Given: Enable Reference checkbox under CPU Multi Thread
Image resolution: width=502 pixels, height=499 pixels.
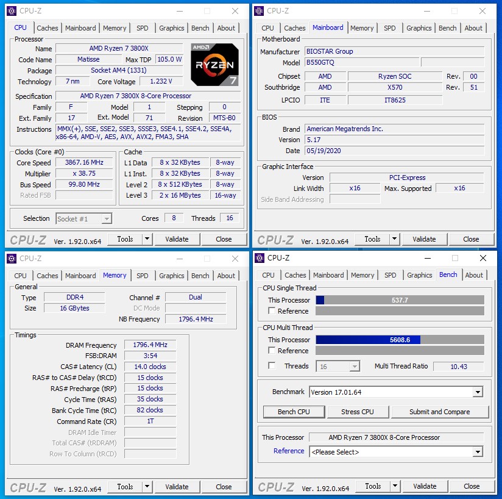Looking at the screenshot, I should (272, 350).
